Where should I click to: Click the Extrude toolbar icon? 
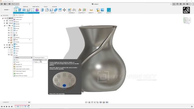tap(20, 10)
